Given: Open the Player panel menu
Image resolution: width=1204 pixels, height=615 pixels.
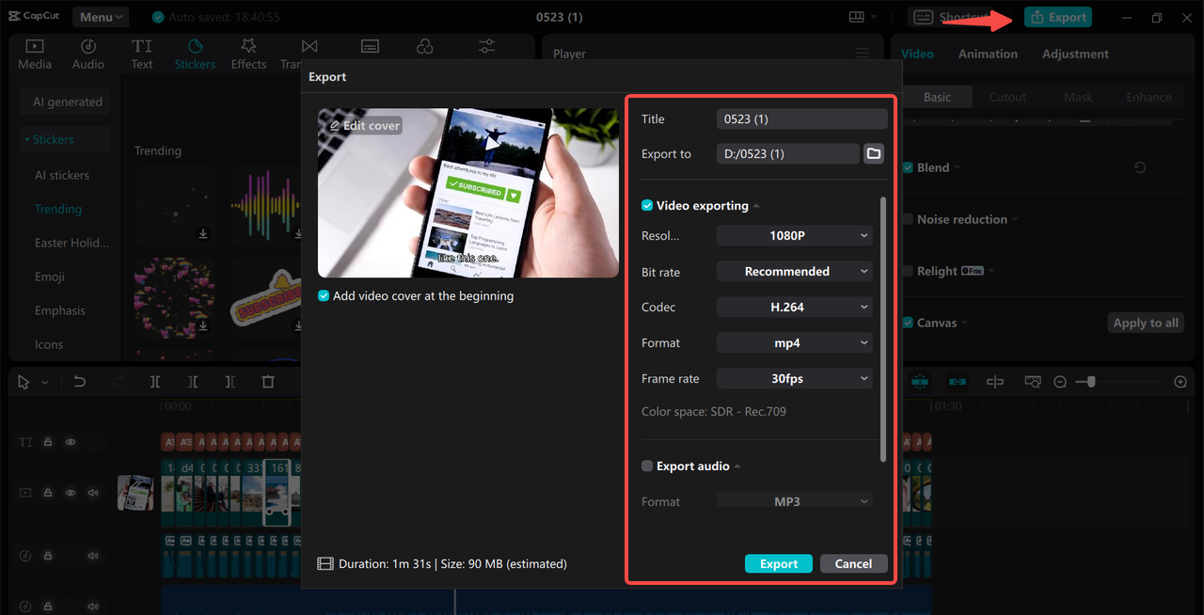Looking at the screenshot, I should (863, 54).
